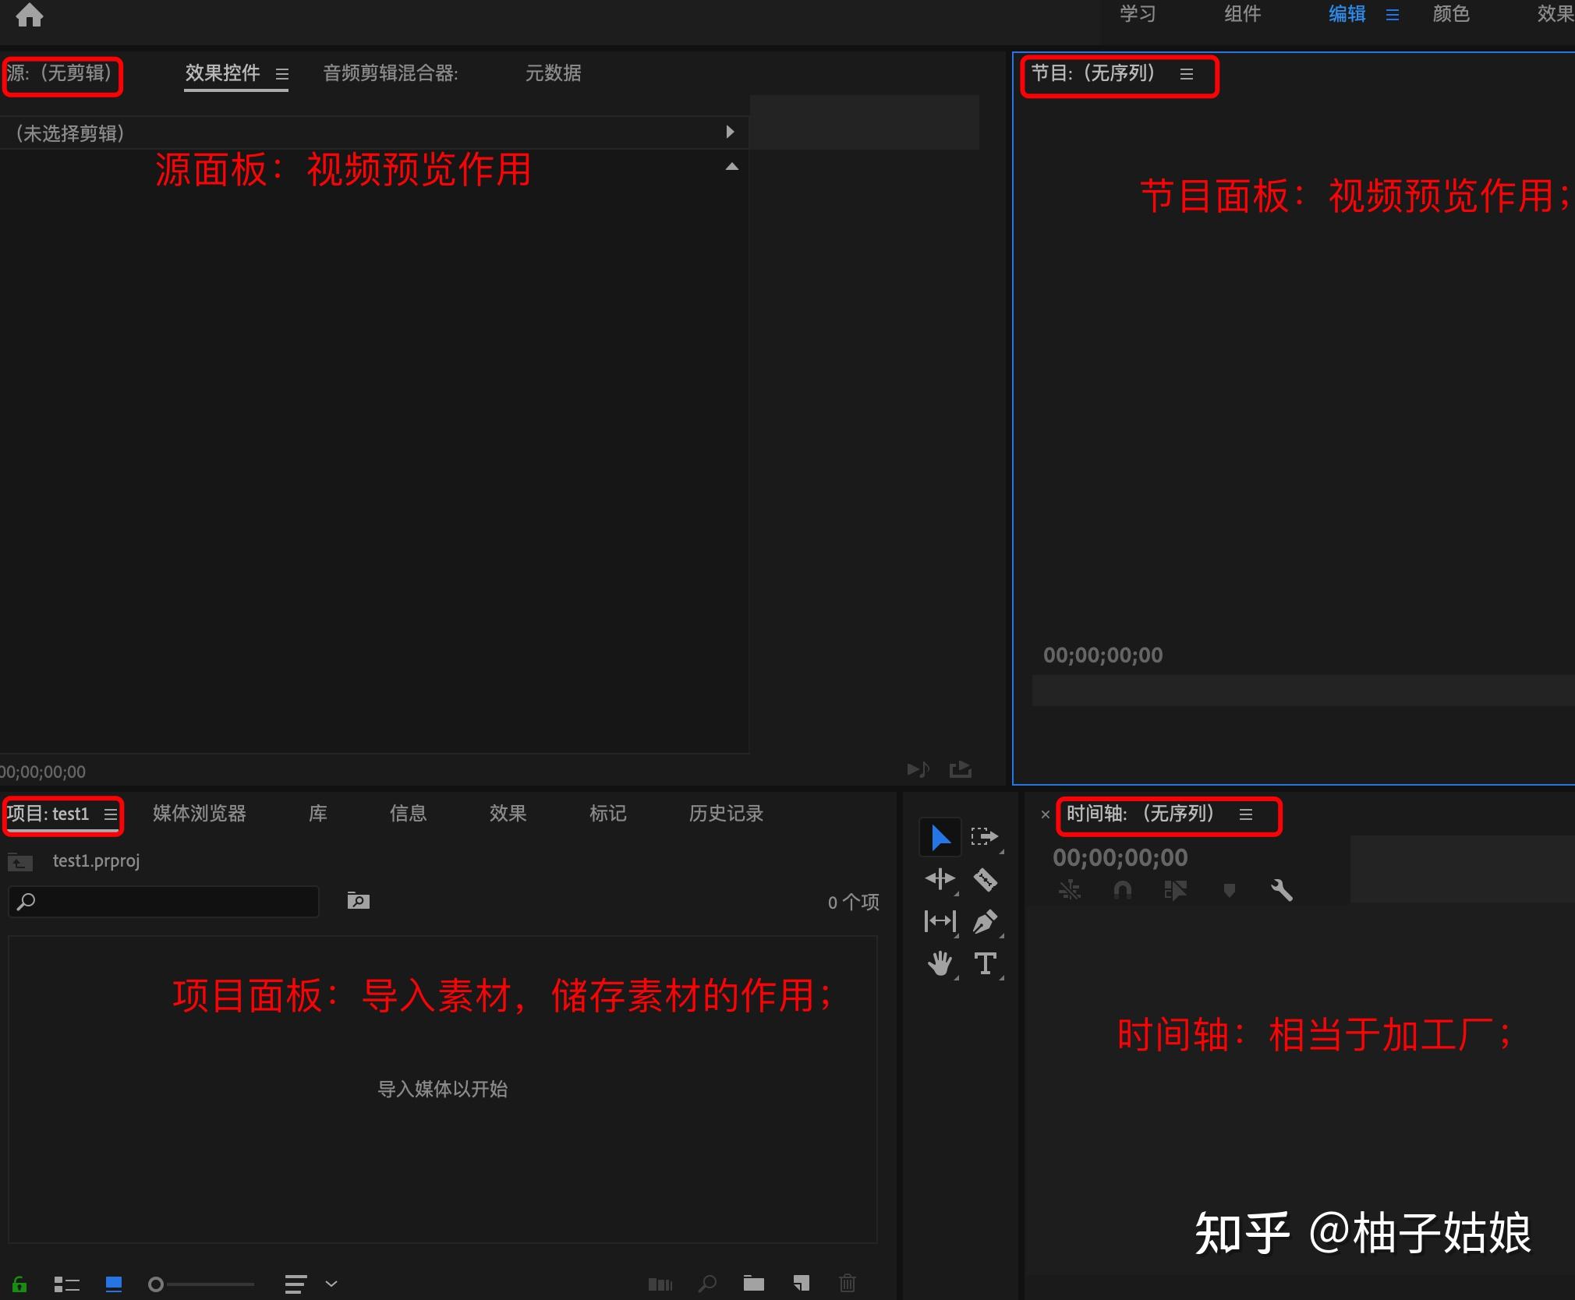This screenshot has width=1575, height=1300.
Task: Click the export frame icon below source panel
Action: [x=961, y=769]
